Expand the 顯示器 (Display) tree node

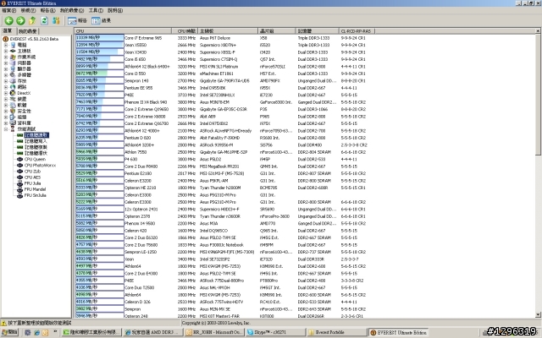point(6,69)
